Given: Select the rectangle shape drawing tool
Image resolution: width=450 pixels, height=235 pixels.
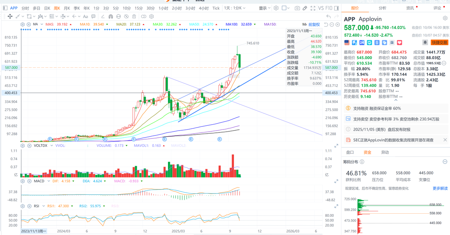Looking at the screenshot, I should pyautogui.click(x=29, y=16).
